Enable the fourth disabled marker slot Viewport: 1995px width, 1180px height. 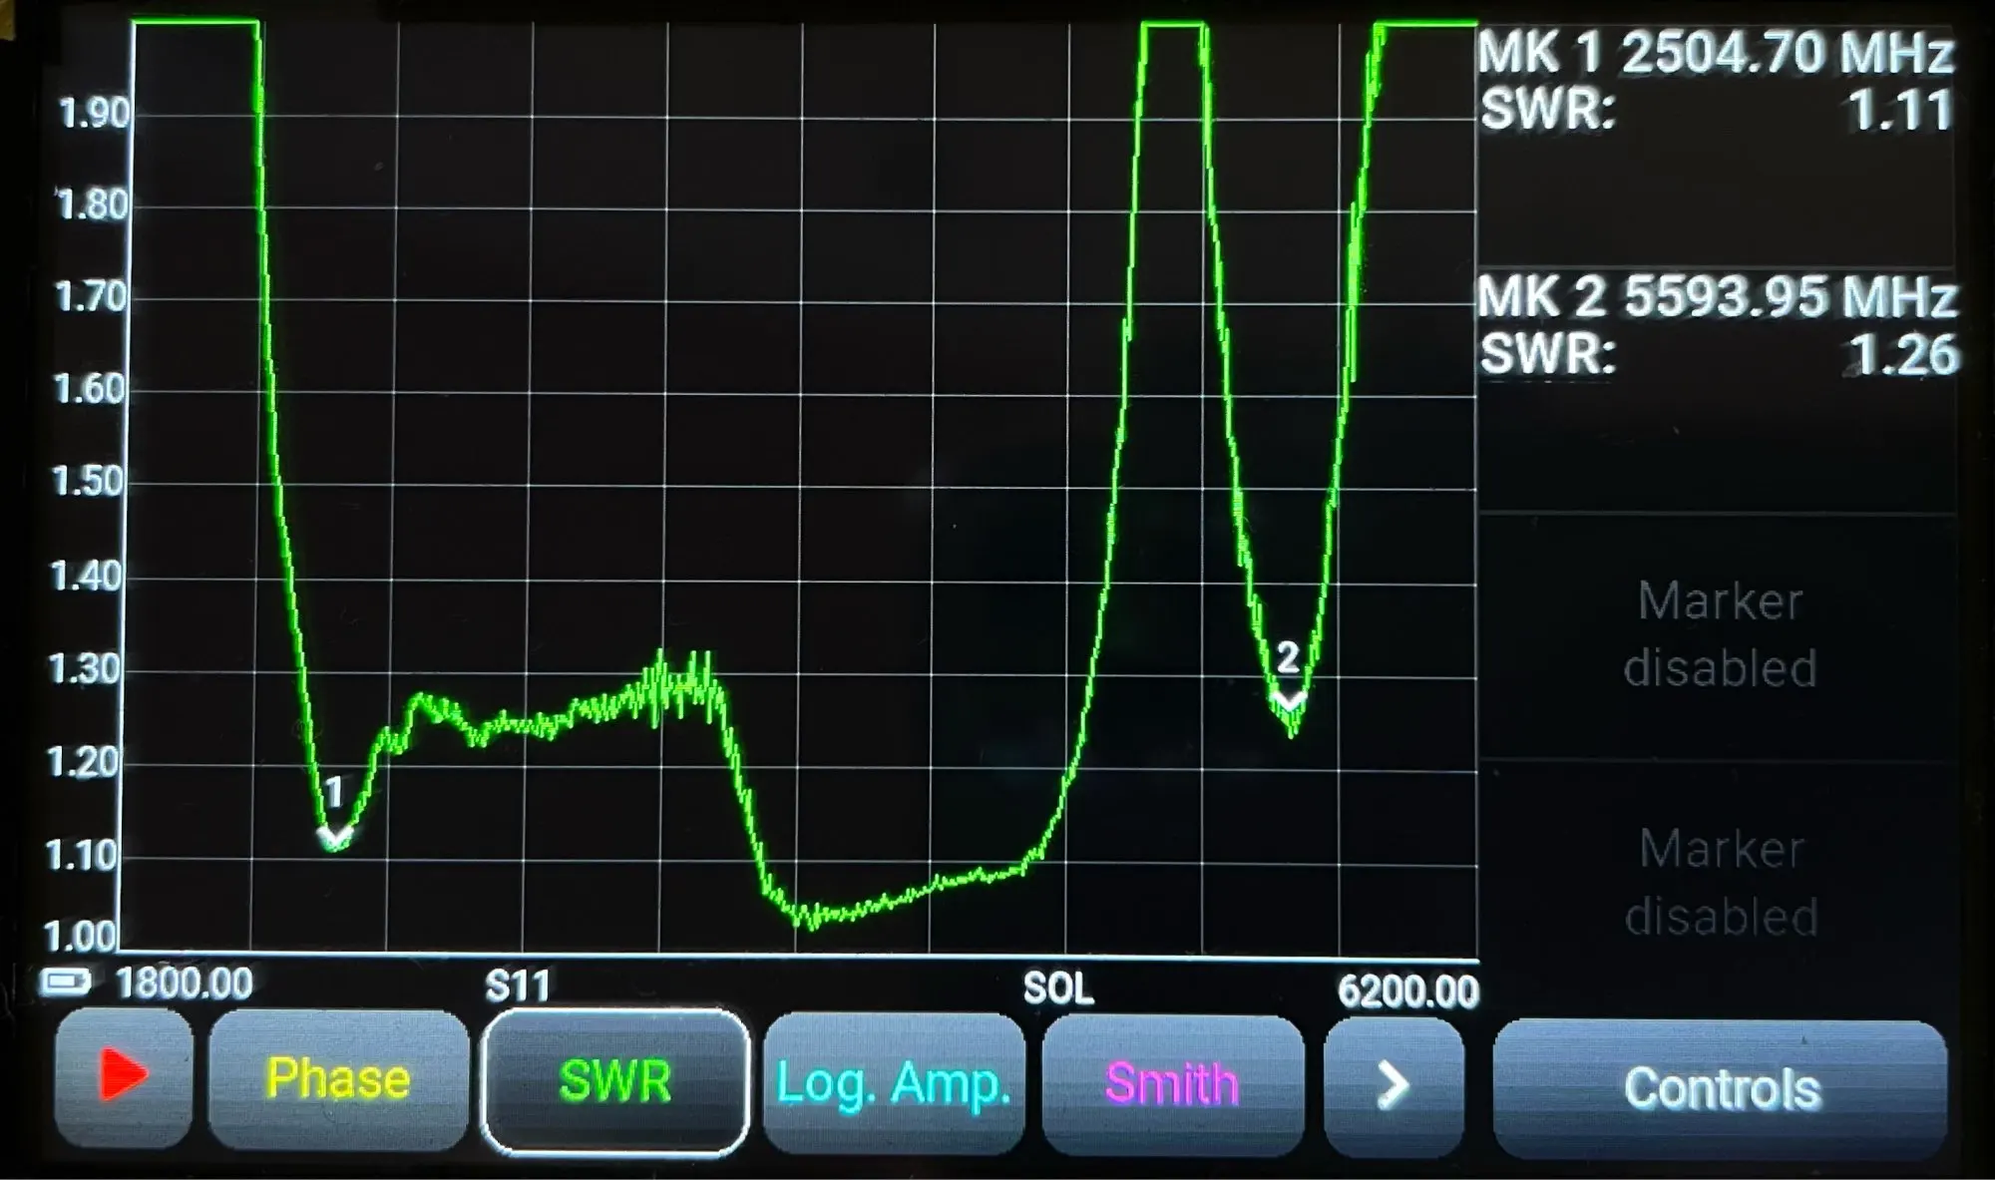(1721, 882)
